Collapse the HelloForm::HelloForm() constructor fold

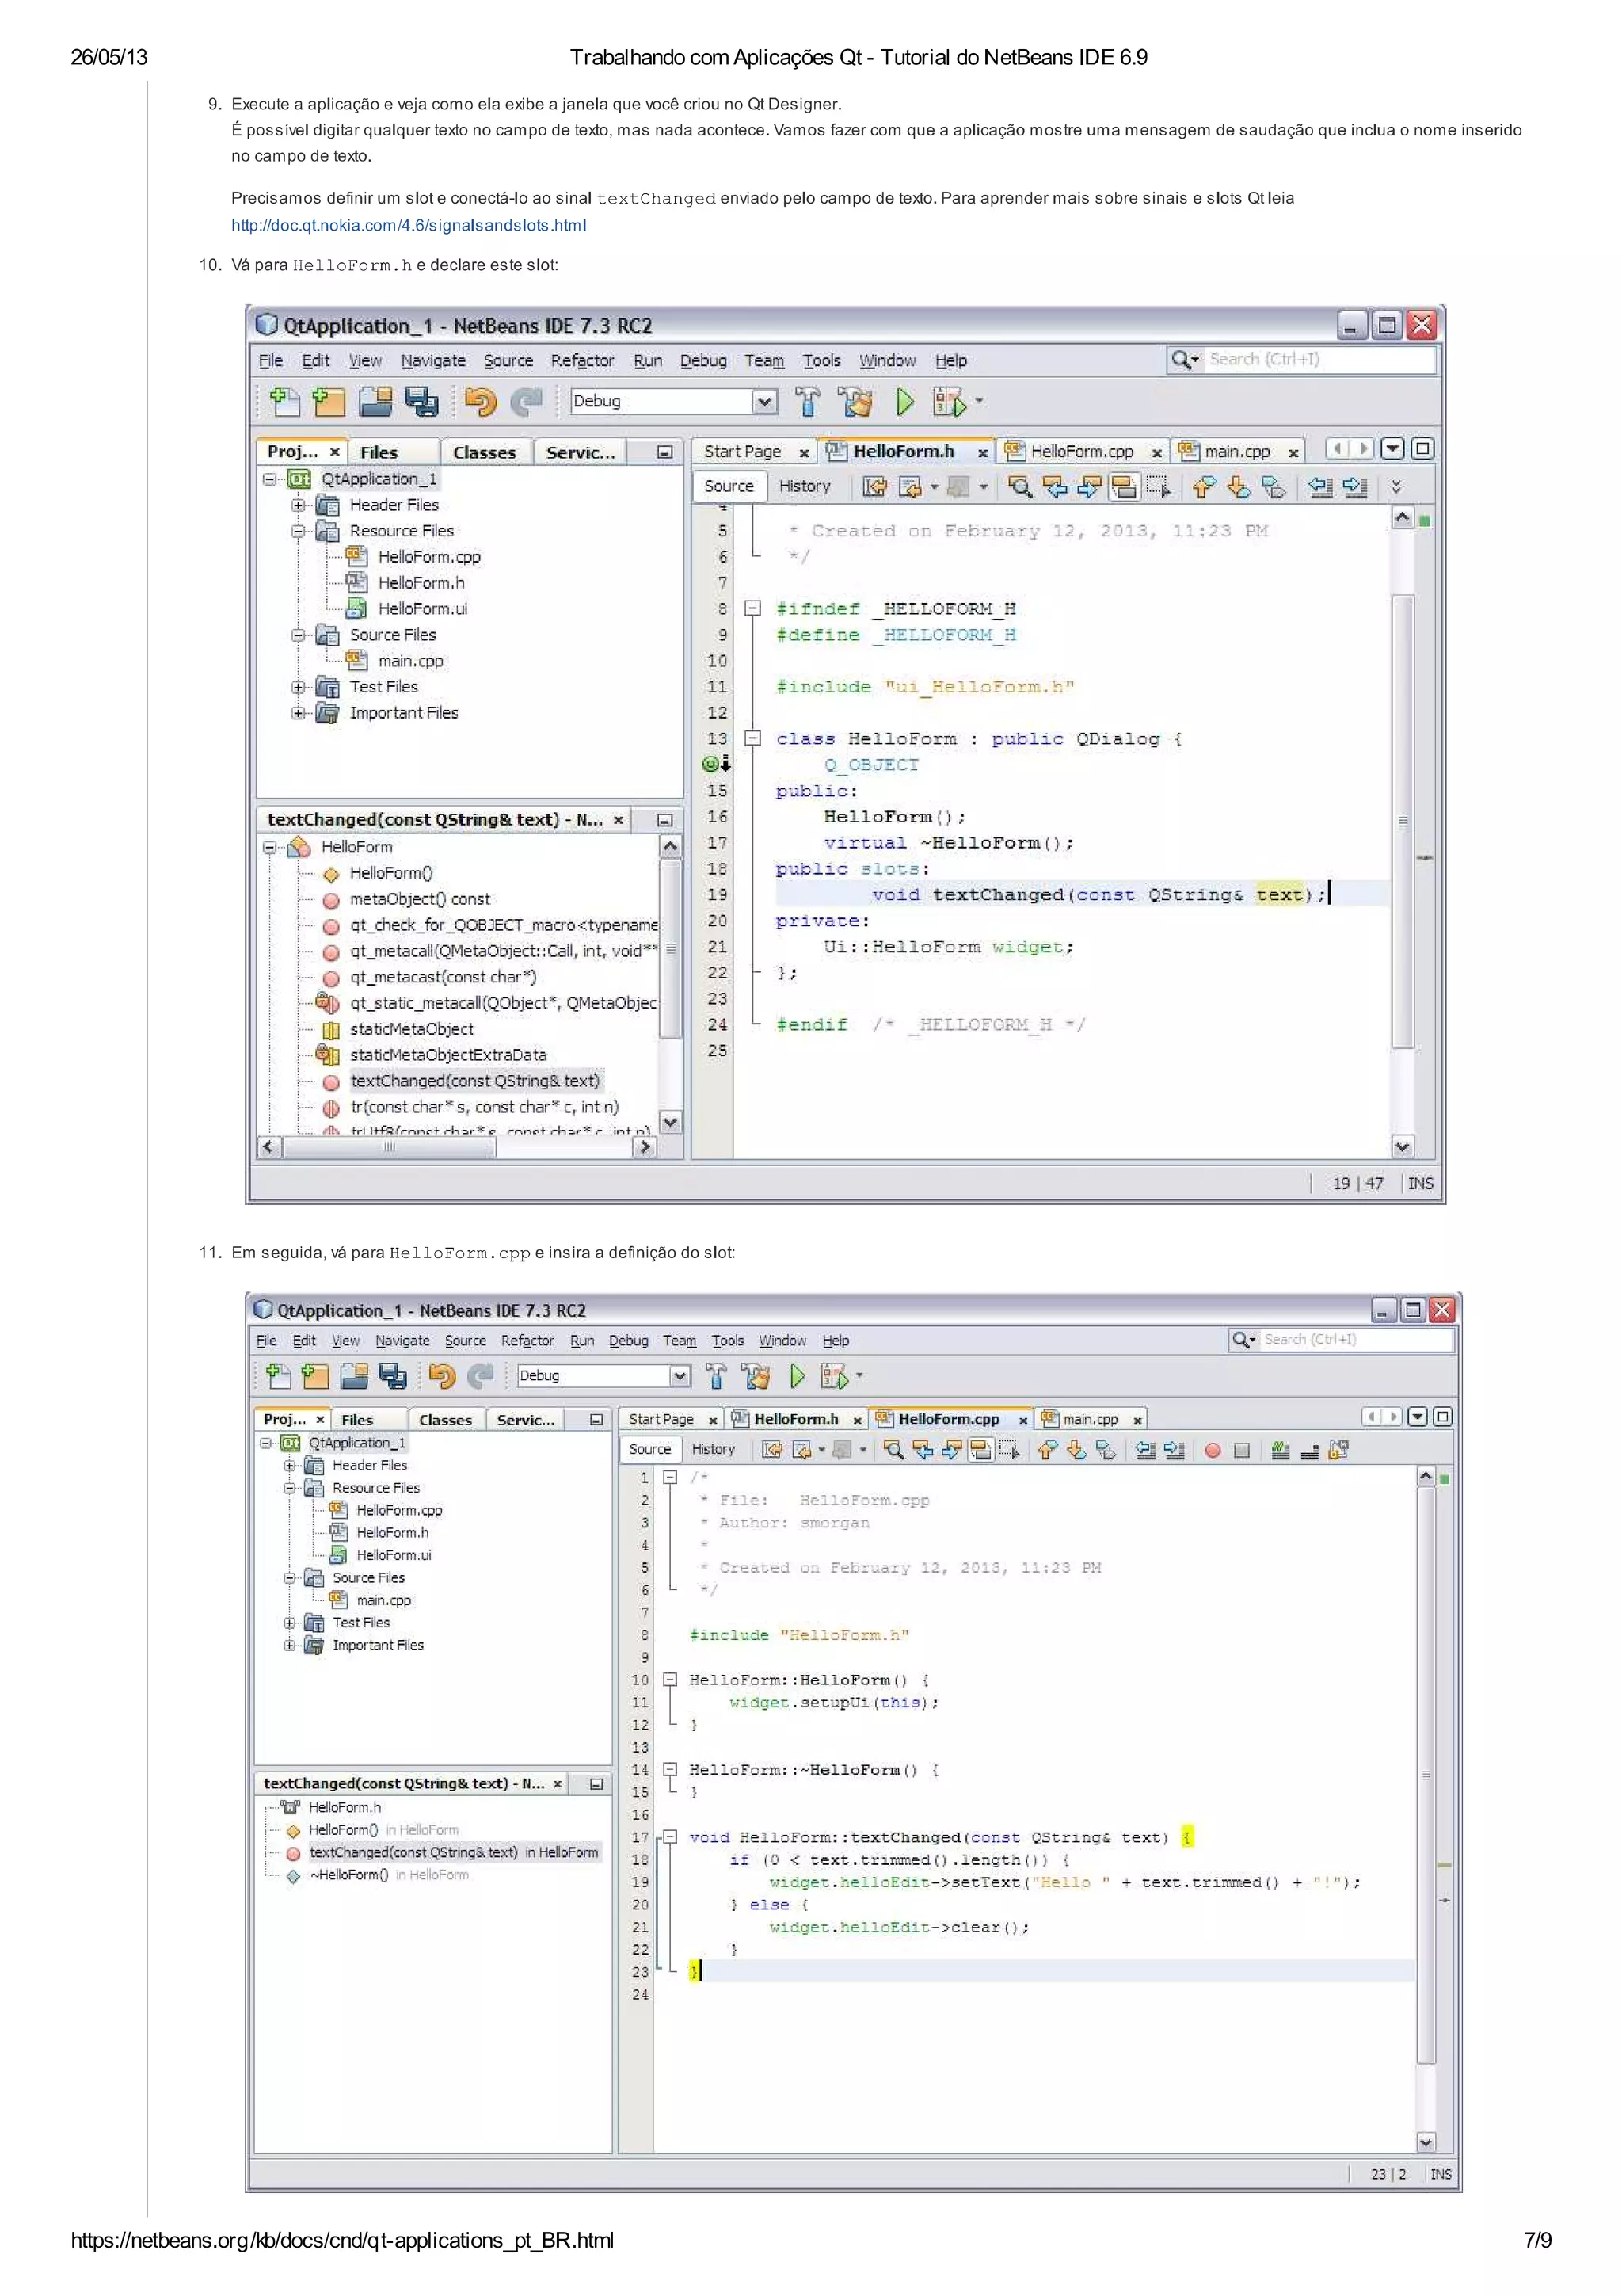coord(669,1680)
